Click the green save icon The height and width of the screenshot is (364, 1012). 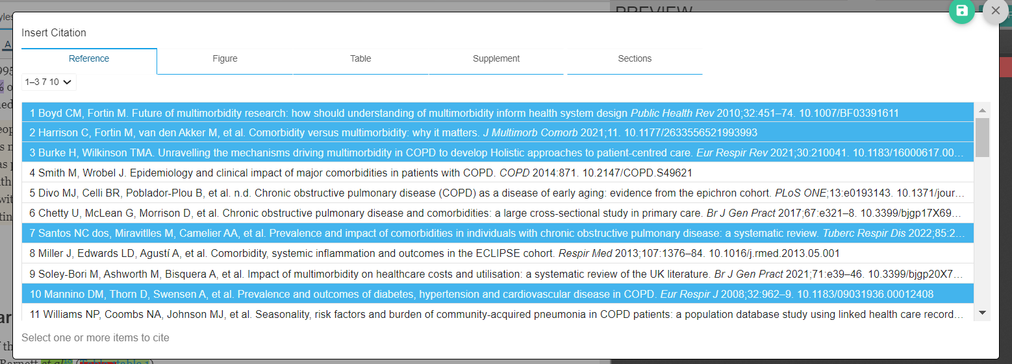(962, 11)
